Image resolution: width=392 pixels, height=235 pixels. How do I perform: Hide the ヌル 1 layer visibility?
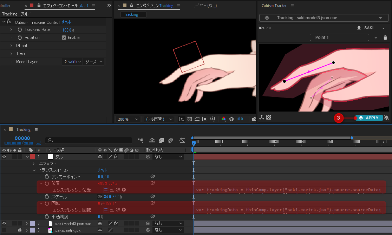coord(4,157)
